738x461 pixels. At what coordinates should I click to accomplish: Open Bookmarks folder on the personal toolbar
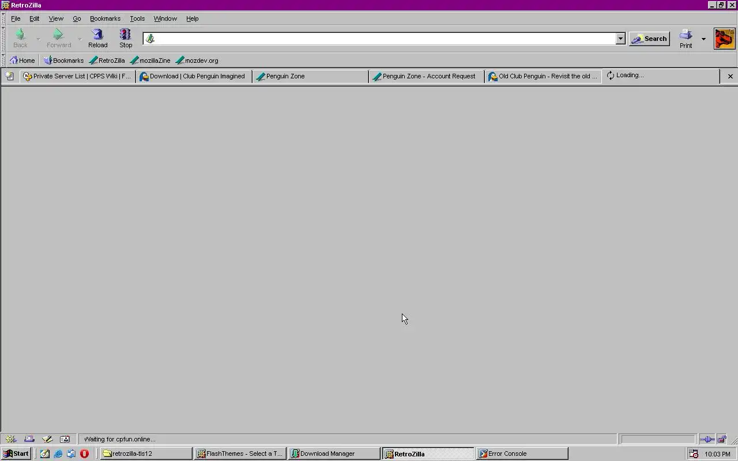point(63,60)
